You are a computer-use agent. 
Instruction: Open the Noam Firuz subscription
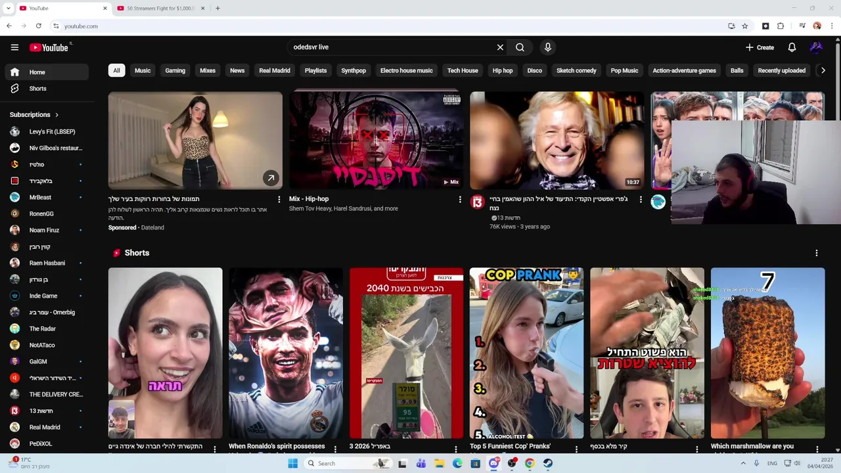(46, 230)
